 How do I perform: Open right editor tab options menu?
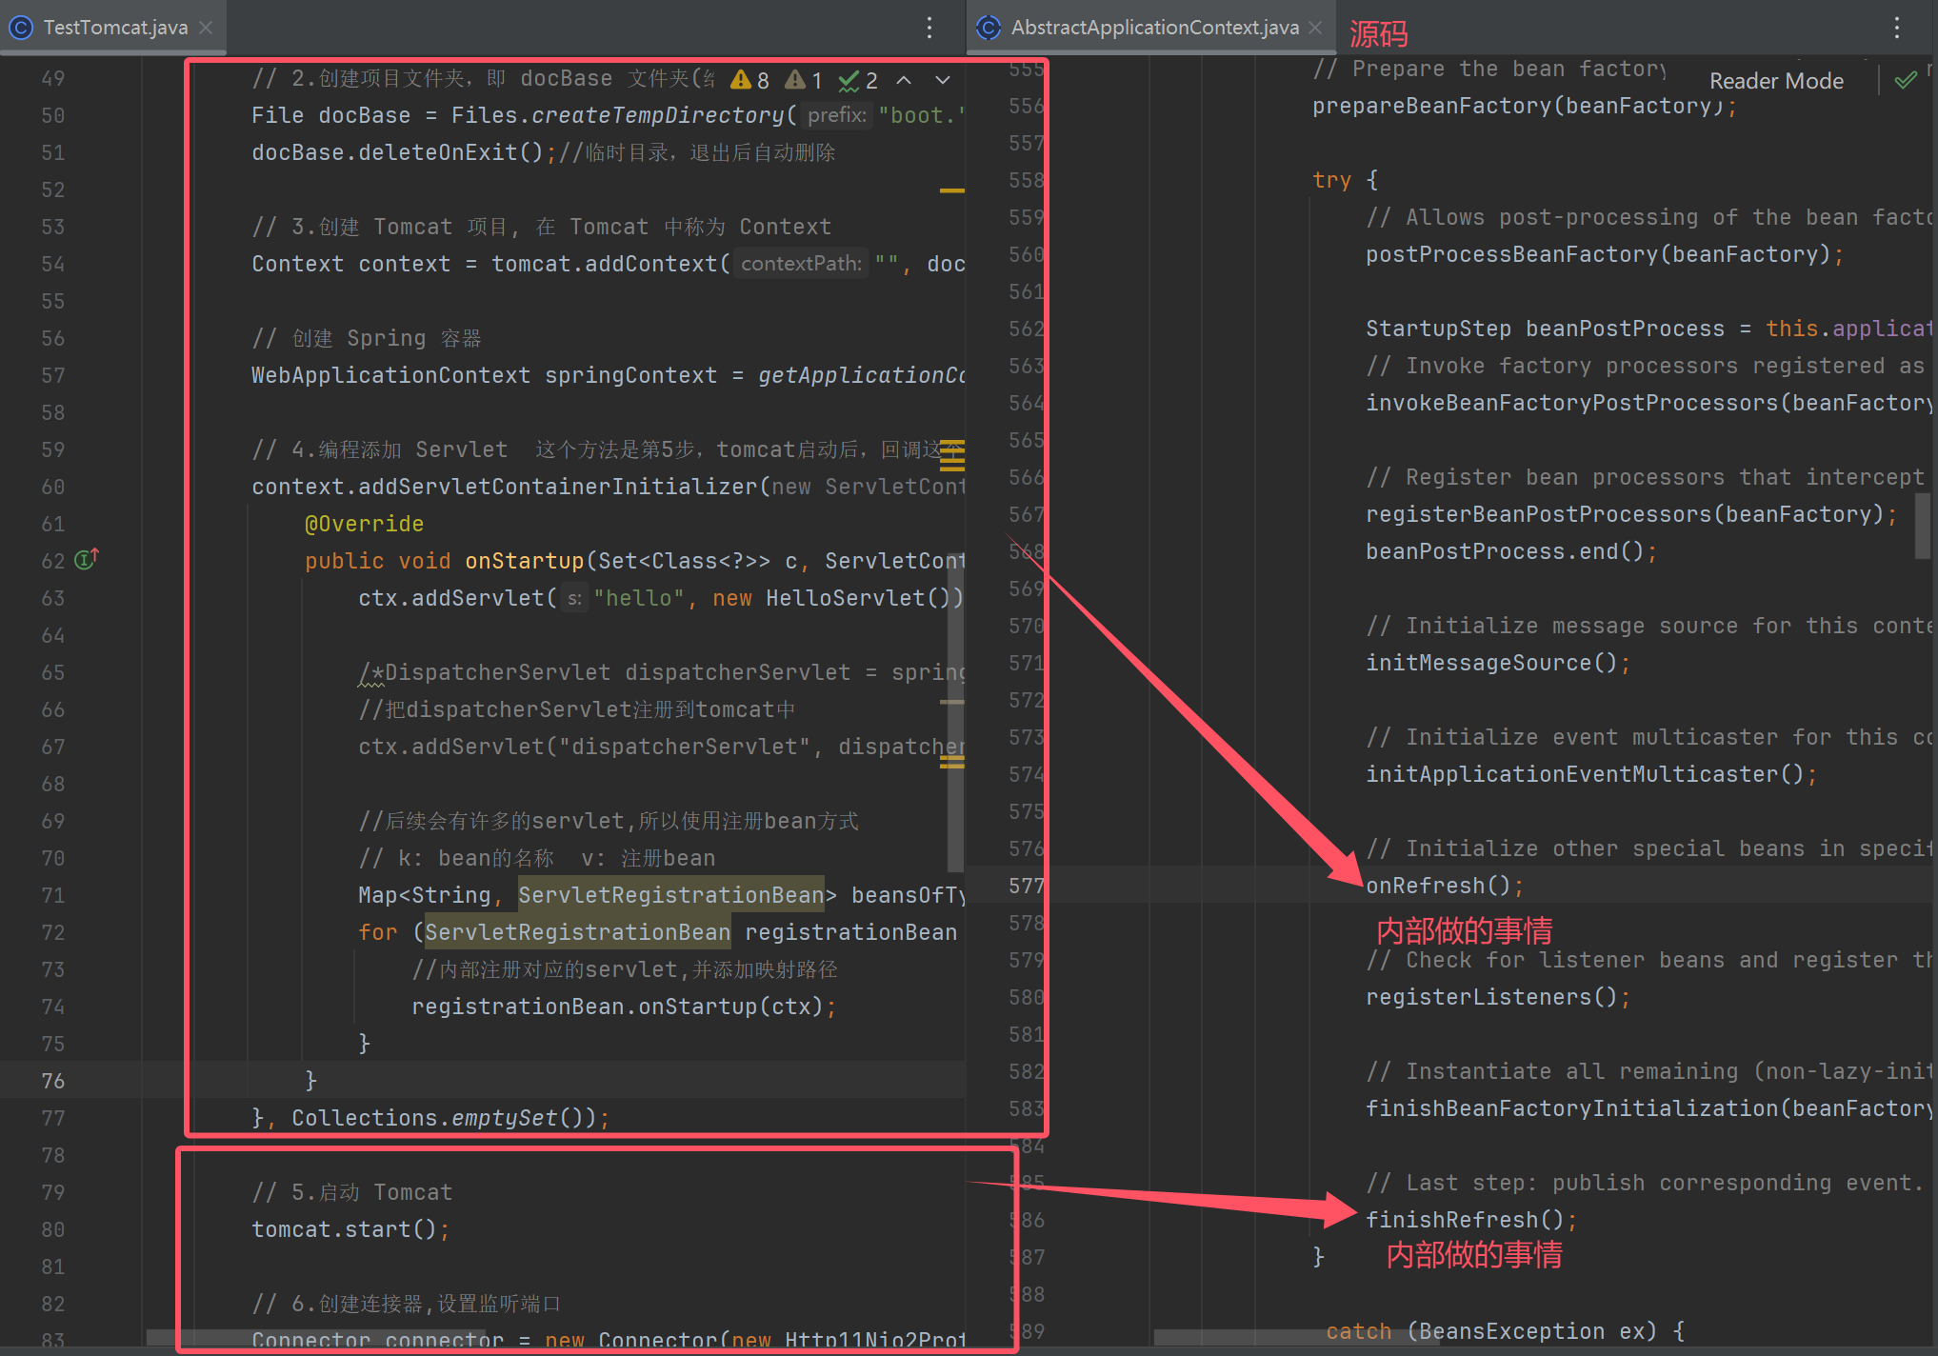click(1896, 28)
